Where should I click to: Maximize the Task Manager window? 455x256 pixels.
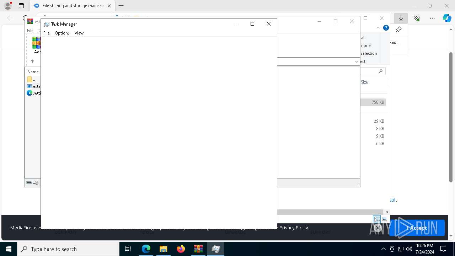(x=252, y=24)
